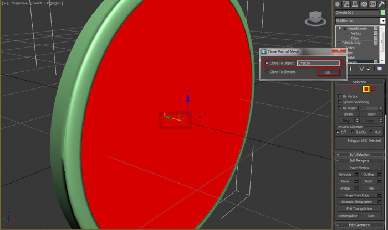Open the Modify command panel tab
This screenshot has width=388, height=230.
[x=346, y=4]
